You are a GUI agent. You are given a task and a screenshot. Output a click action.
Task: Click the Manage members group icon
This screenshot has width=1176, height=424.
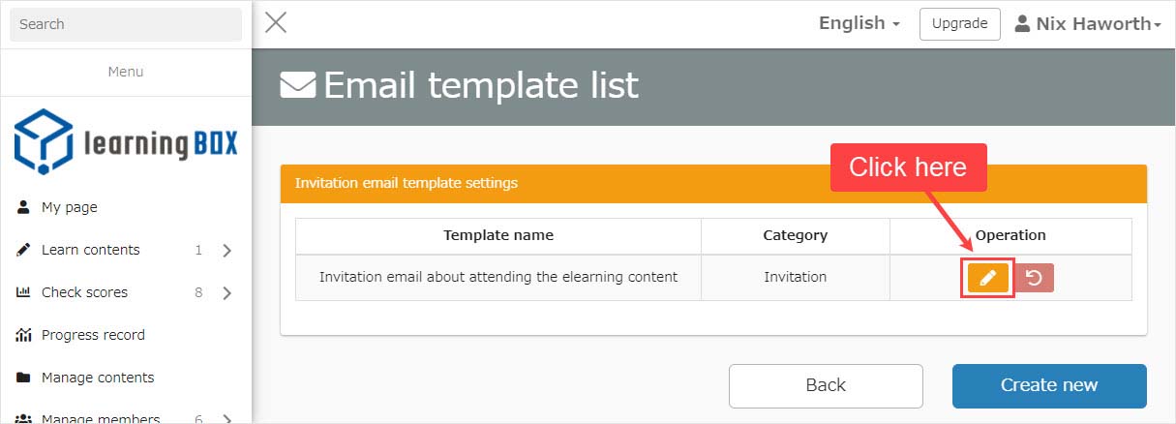coord(24,418)
